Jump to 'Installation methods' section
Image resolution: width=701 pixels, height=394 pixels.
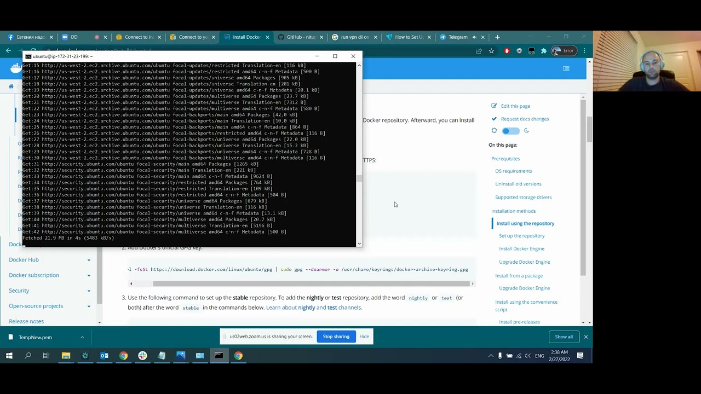tap(514, 211)
